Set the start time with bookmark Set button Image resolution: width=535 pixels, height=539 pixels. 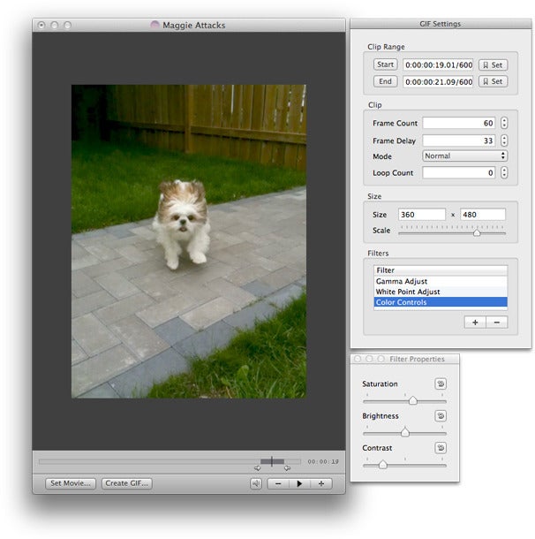tap(494, 65)
